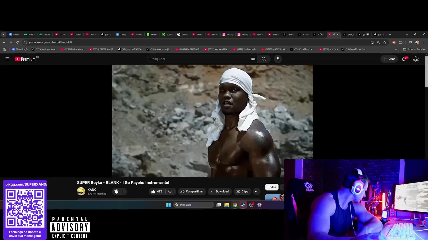Open the (8159) SUPER XAND bookmark
This screenshot has height=240, width=428.
(102, 49)
